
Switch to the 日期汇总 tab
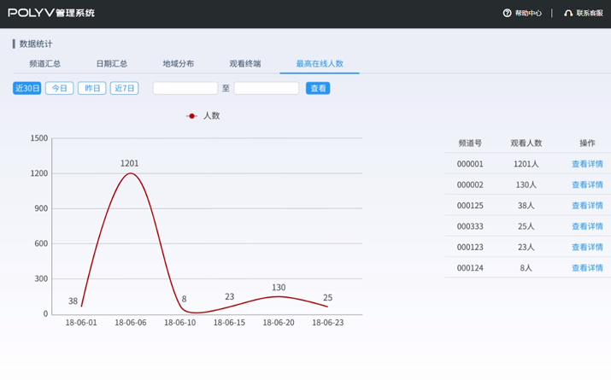coord(111,64)
